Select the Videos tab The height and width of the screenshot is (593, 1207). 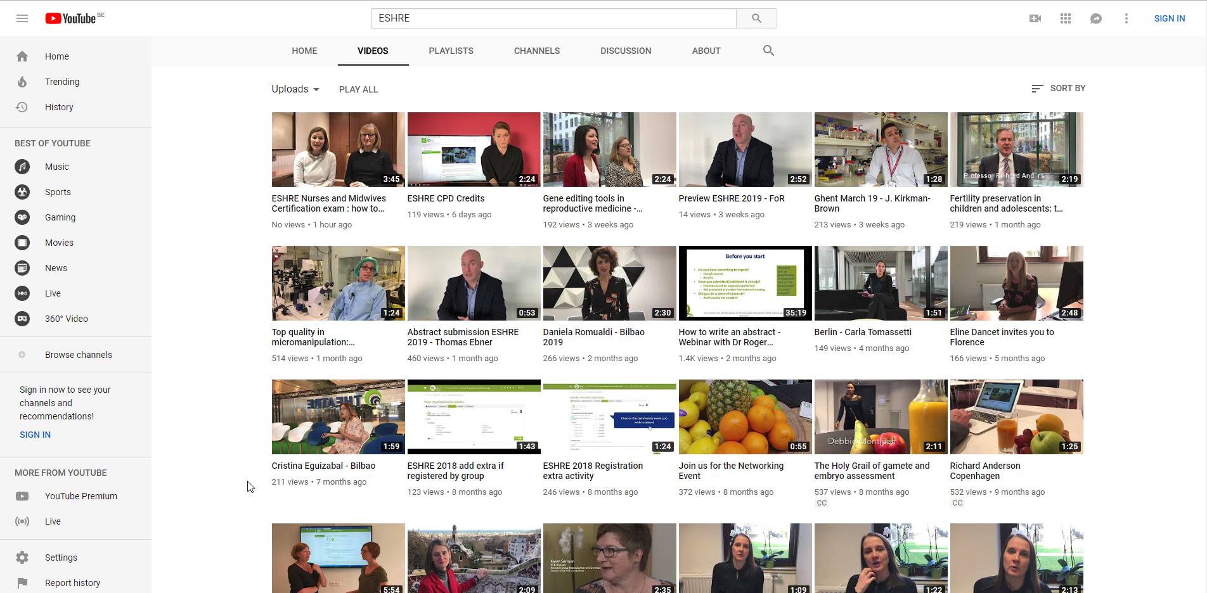click(x=373, y=51)
